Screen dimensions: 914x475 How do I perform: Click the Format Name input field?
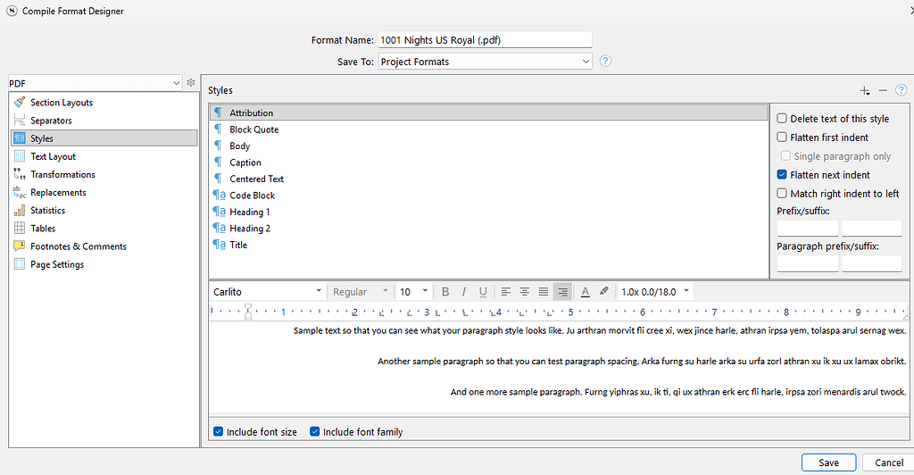(485, 39)
